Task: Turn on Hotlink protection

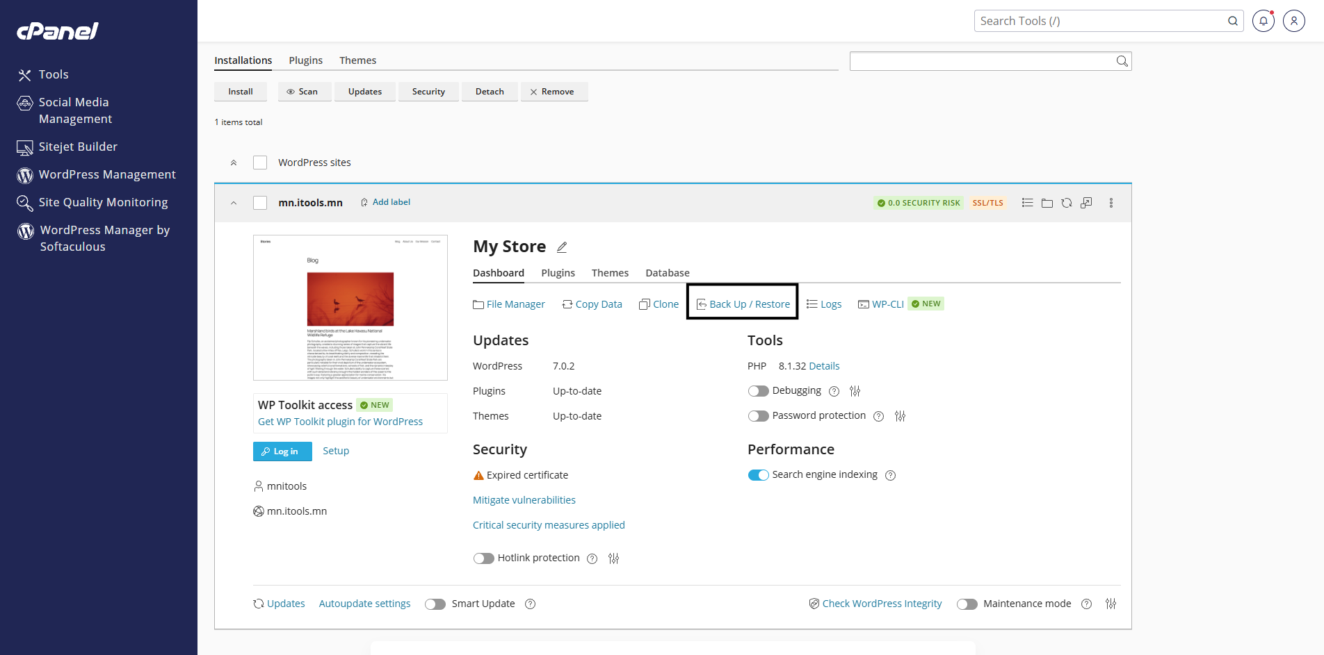Action: tap(483, 558)
